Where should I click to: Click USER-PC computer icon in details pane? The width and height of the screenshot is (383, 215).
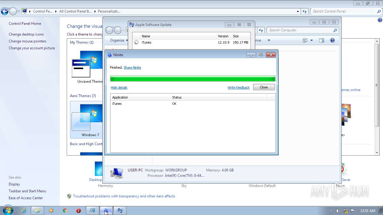click(x=116, y=173)
